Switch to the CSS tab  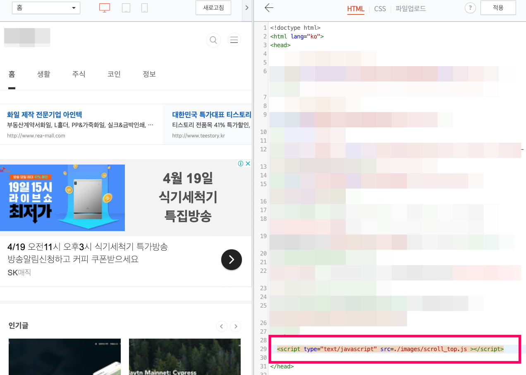(x=380, y=9)
